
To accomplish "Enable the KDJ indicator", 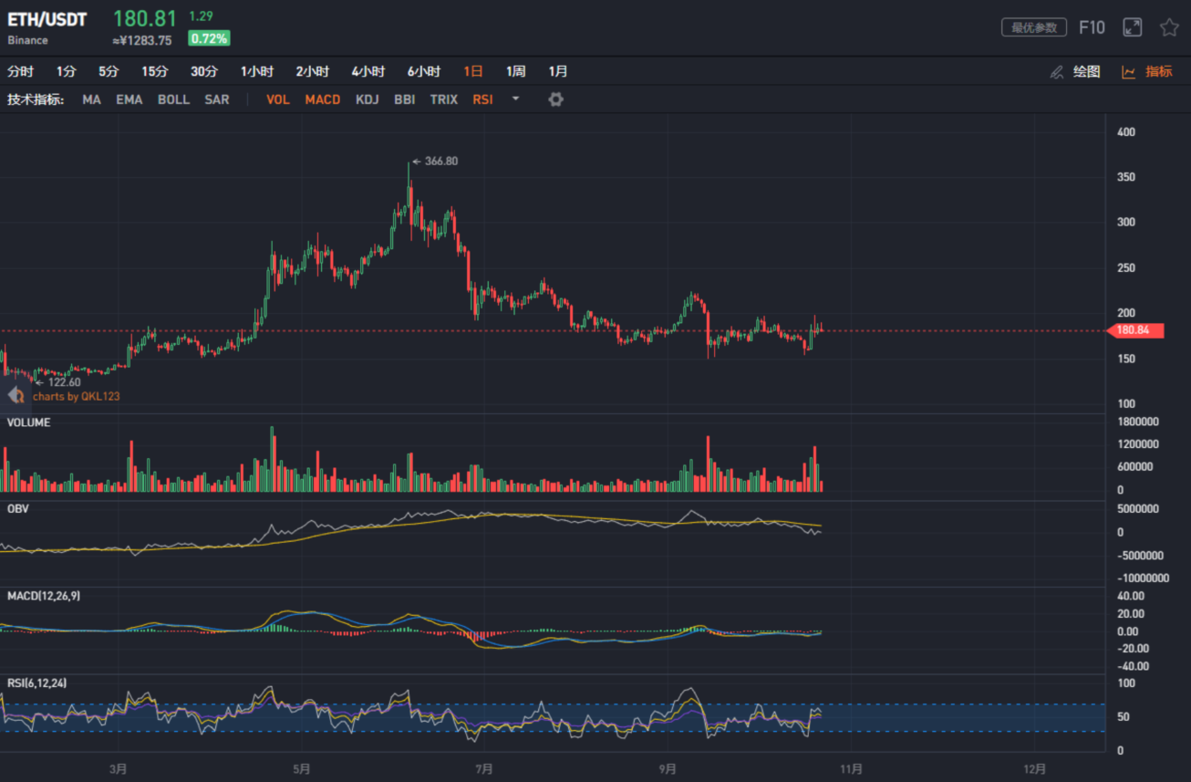I will coord(368,99).
